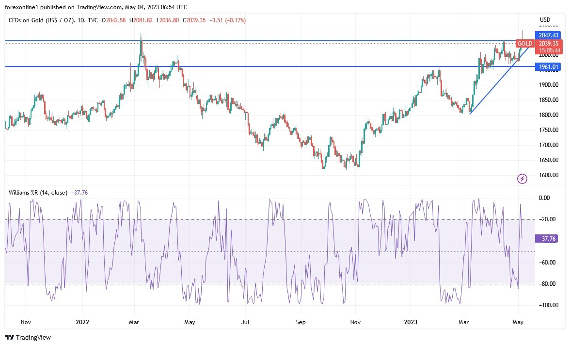Screen dimensions: 570x346
Task: Click the USD currency label above price scale
Action: click(x=545, y=19)
